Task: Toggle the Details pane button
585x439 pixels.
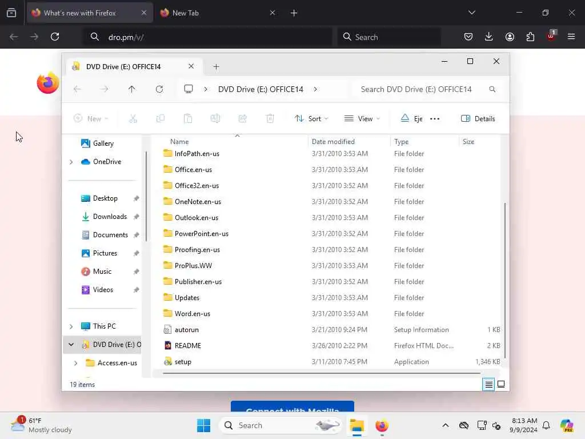Action: [x=478, y=119]
